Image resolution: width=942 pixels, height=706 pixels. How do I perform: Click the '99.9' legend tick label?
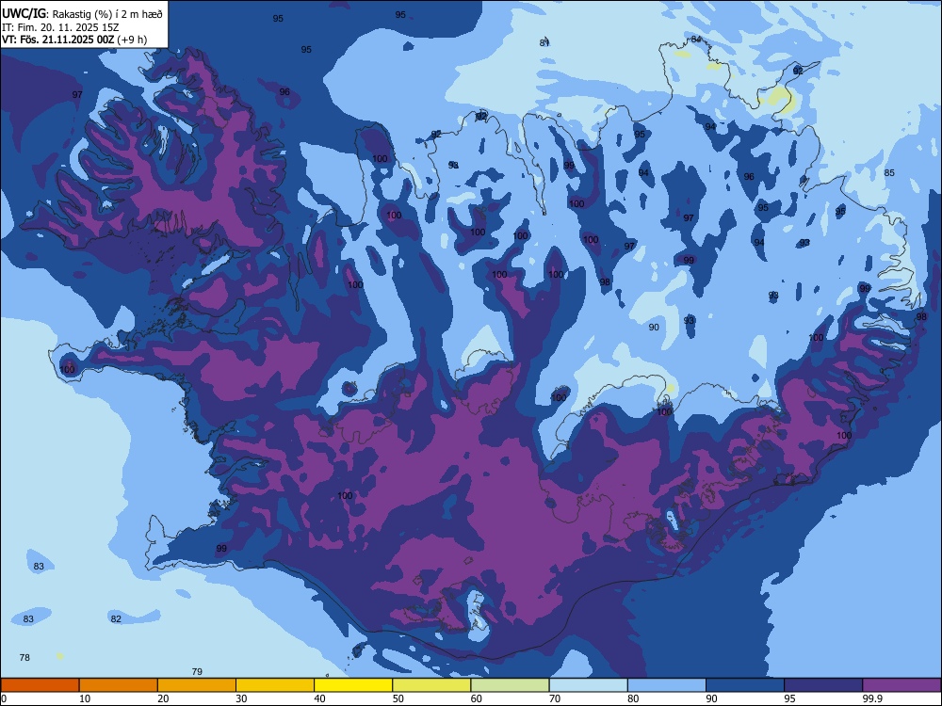pyautogui.click(x=872, y=698)
